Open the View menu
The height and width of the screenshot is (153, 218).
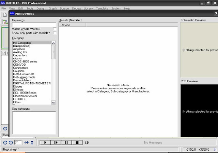coord(12,8)
